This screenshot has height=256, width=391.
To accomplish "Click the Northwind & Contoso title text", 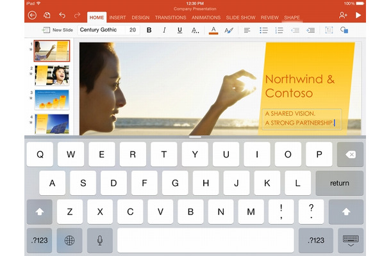I will click(300, 86).
